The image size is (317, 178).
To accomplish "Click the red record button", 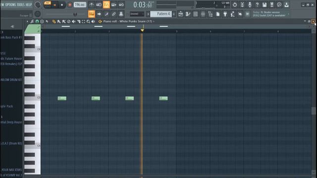I will coord(69,5).
